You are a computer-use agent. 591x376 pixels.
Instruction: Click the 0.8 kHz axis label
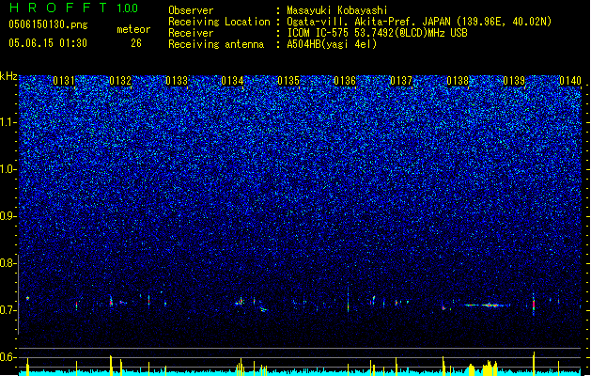pos(8,263)
